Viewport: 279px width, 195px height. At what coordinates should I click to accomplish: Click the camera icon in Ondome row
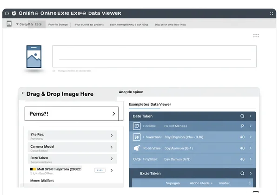[x=137, y=126]
